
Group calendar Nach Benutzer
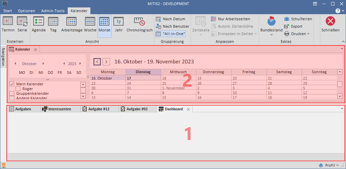pyautogui.click(x=172, y=26)
